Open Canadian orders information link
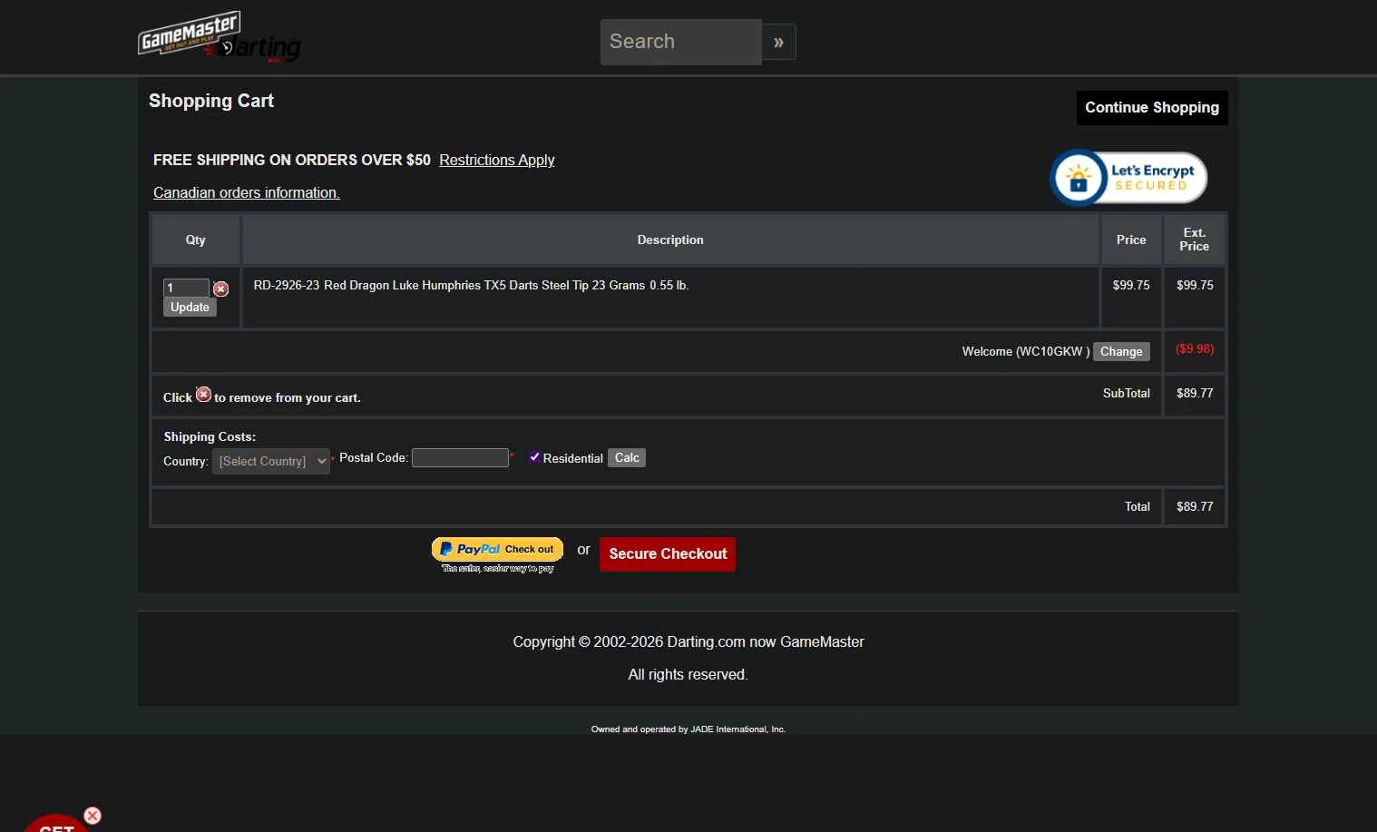Screen dimensions: 1377x832 (247, 192)
